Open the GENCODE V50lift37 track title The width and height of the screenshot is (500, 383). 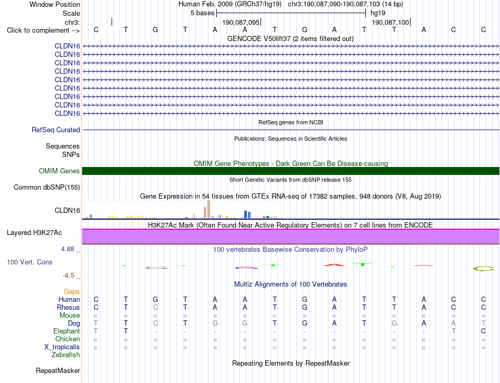tap(290, 38)
